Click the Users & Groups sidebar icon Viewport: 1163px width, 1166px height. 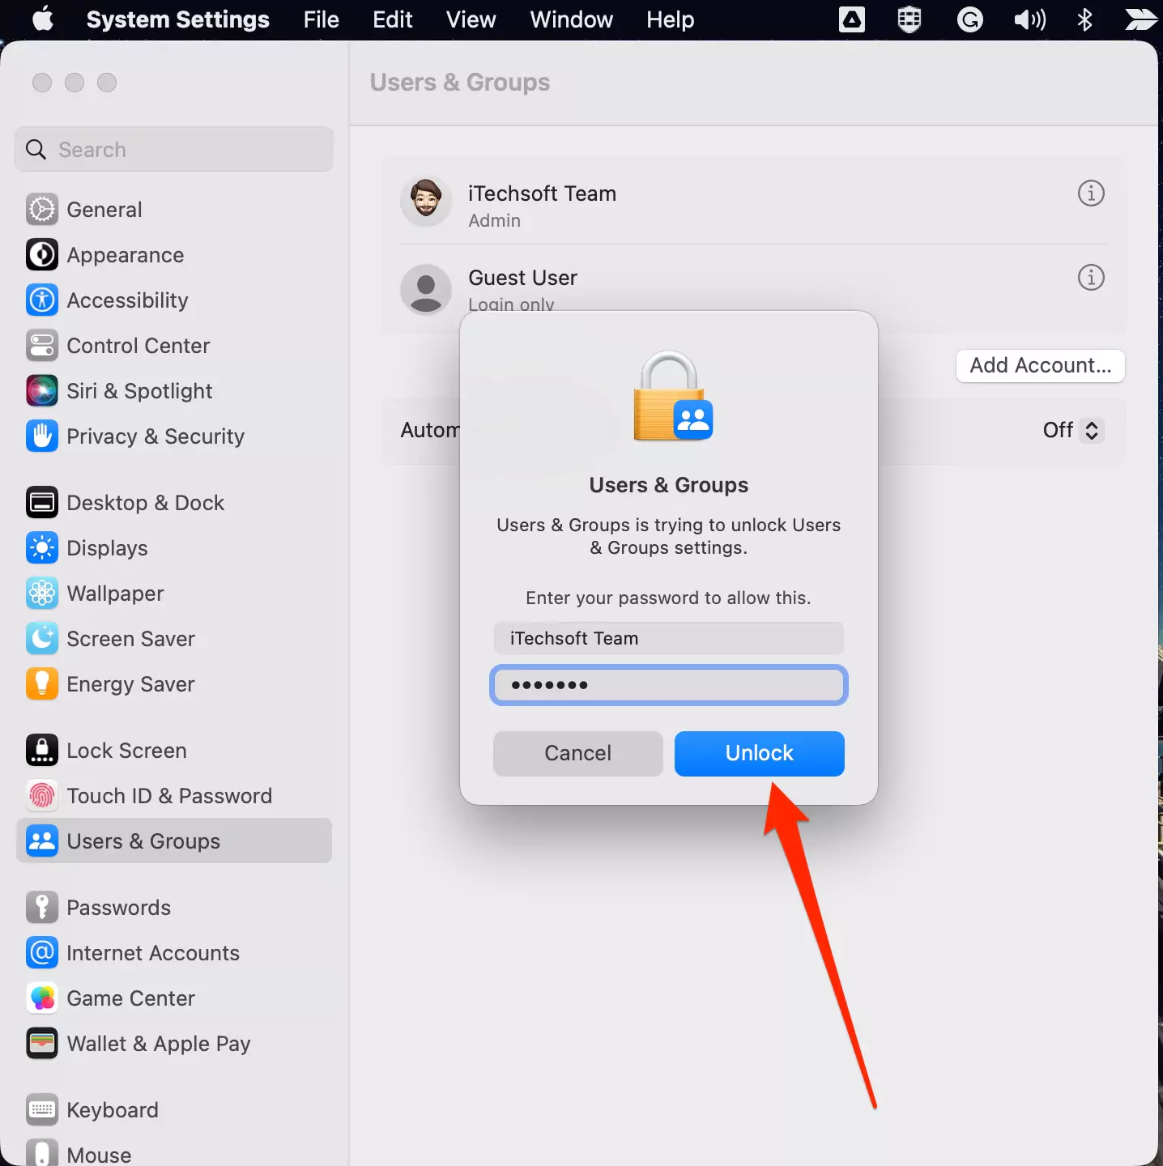pos(42,841)
